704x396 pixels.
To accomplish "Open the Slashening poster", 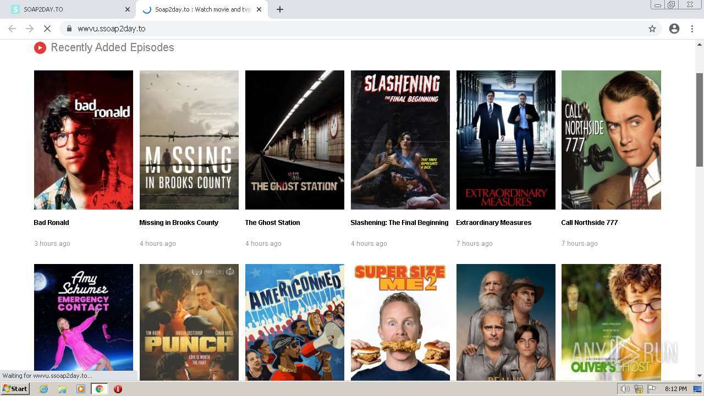I will tap(400, 140).
